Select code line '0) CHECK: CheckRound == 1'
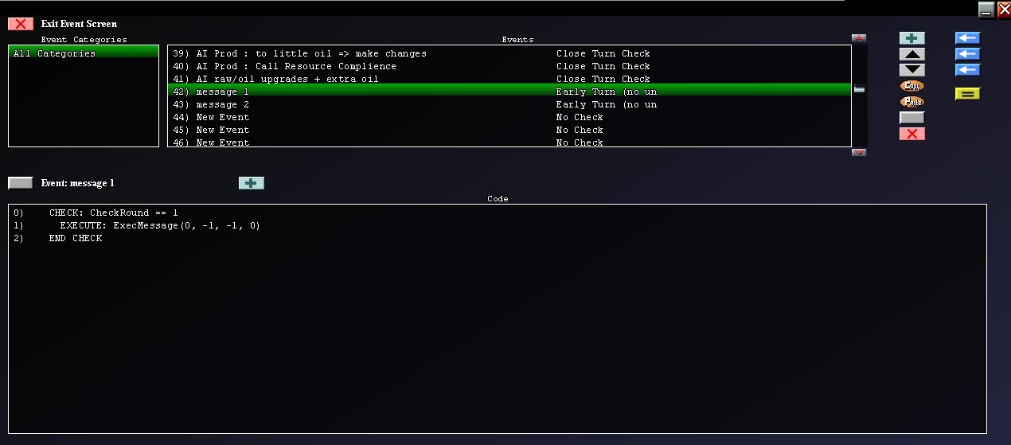 pos(96,213)
